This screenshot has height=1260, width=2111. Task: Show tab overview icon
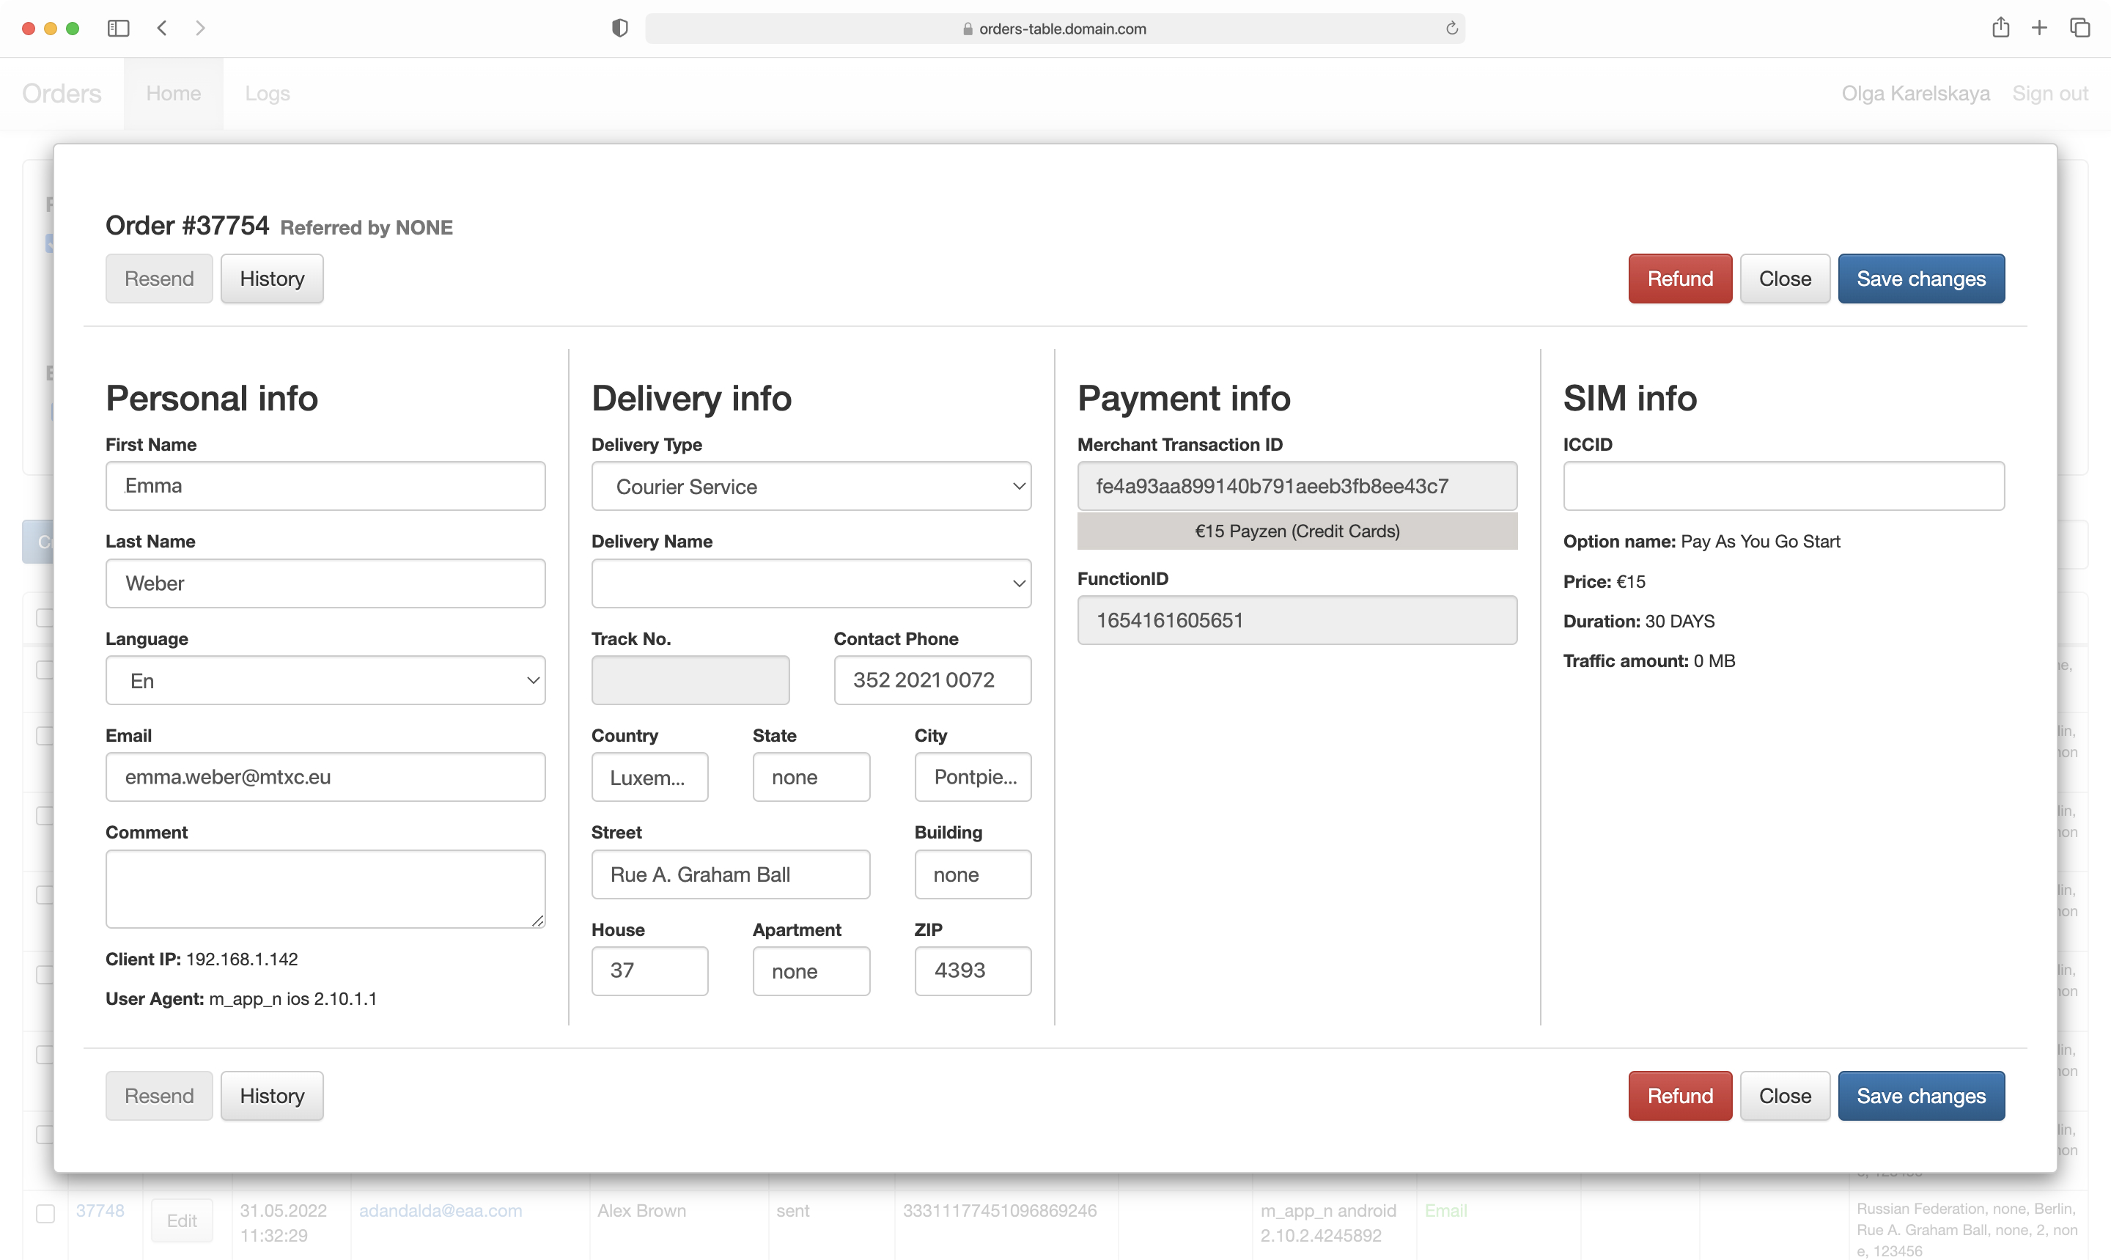2080,28
